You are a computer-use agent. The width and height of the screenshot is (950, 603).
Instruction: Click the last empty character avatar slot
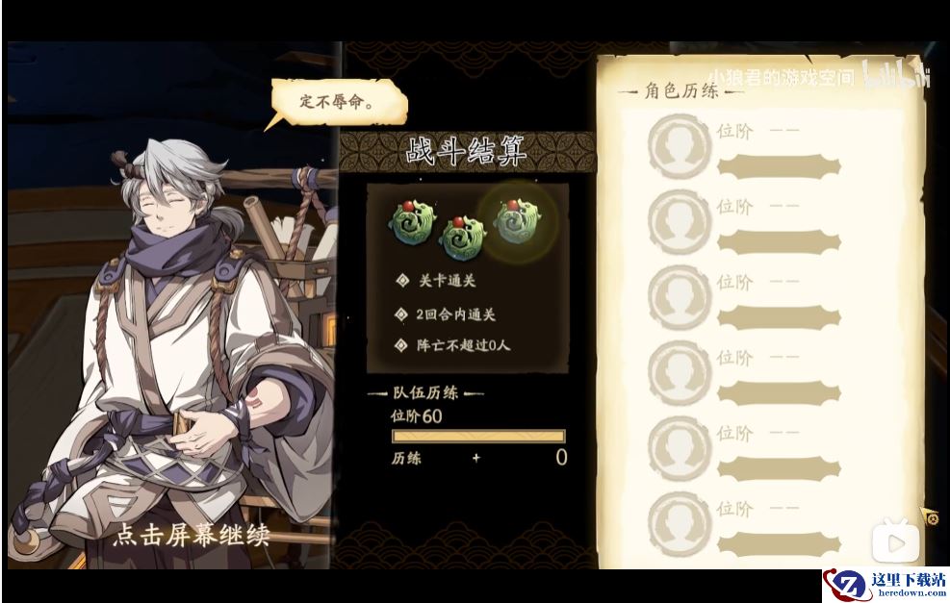coord(679,524)
